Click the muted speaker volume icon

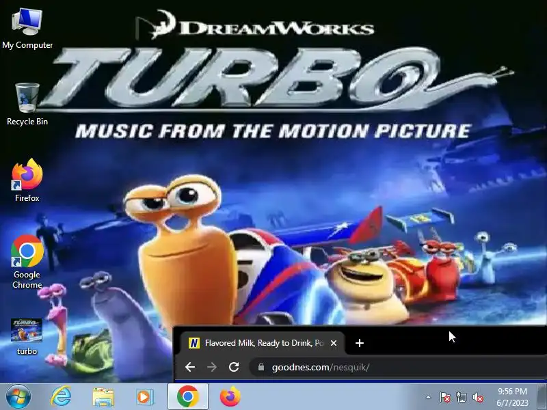[x=477, y=397]
